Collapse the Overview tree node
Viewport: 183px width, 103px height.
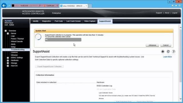[x=6, y=31]
